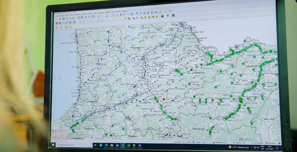Click the Refresh map canvas icon

[x=132, y=14]
